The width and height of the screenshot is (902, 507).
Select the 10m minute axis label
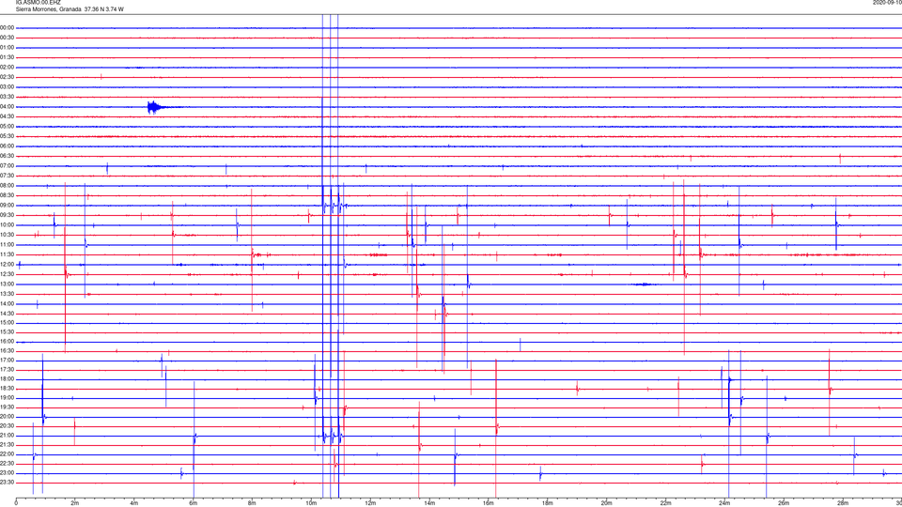tap(311, 503)
